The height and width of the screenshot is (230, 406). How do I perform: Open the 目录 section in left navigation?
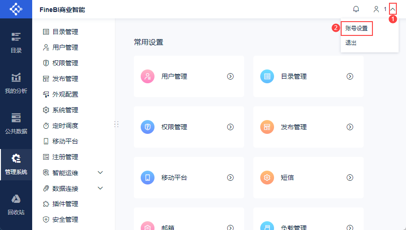[16, 43]
